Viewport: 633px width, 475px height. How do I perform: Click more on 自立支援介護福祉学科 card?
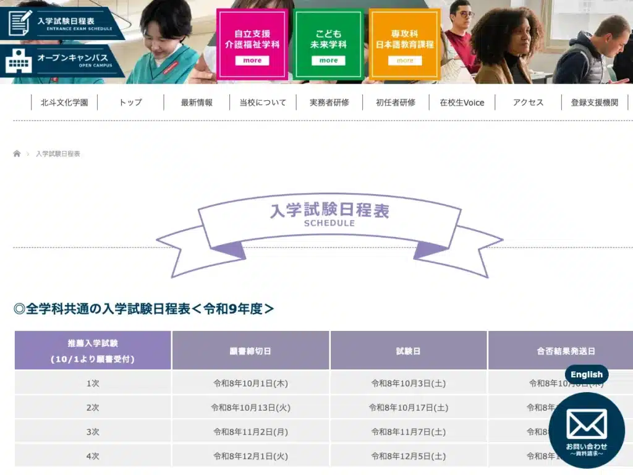click(x=252, y=60)
